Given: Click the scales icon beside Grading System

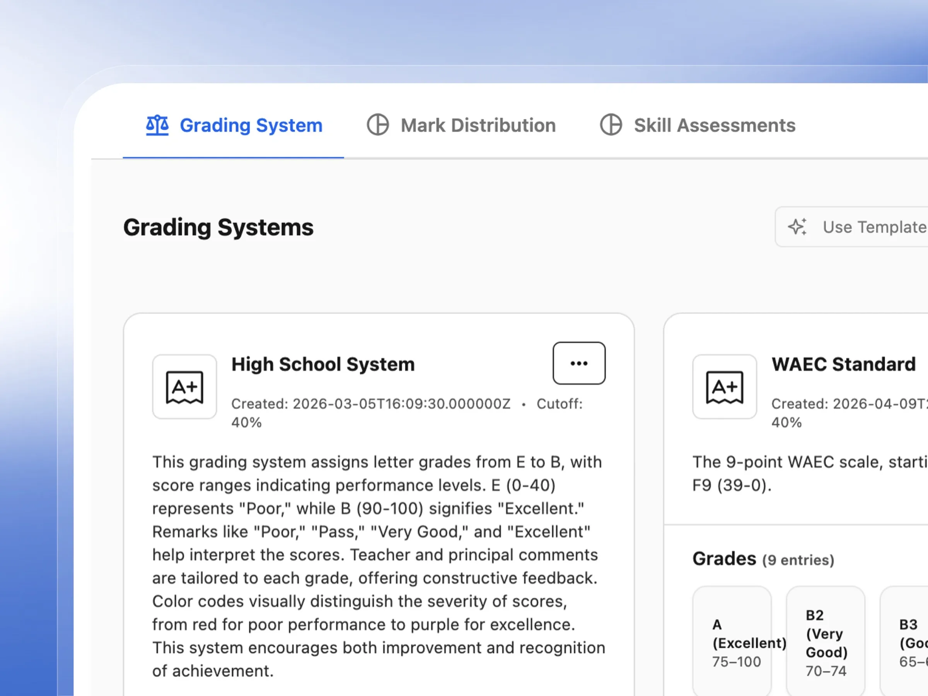Looking at the screenshot, I should 157,125.
